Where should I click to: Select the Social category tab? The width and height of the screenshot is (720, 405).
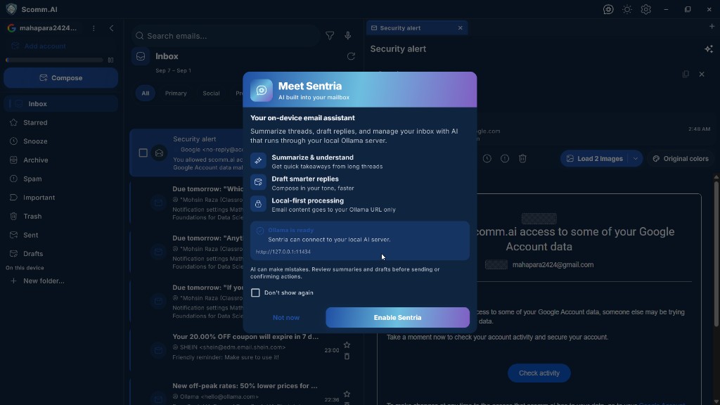[x=211, y=94]
